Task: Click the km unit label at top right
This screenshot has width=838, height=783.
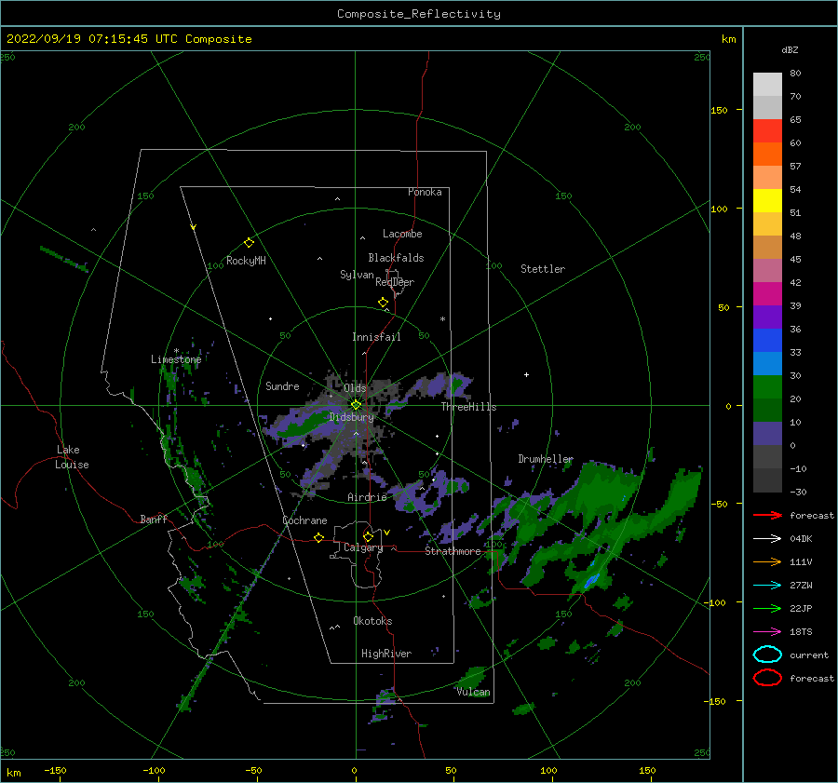Action: pos(728,39)
